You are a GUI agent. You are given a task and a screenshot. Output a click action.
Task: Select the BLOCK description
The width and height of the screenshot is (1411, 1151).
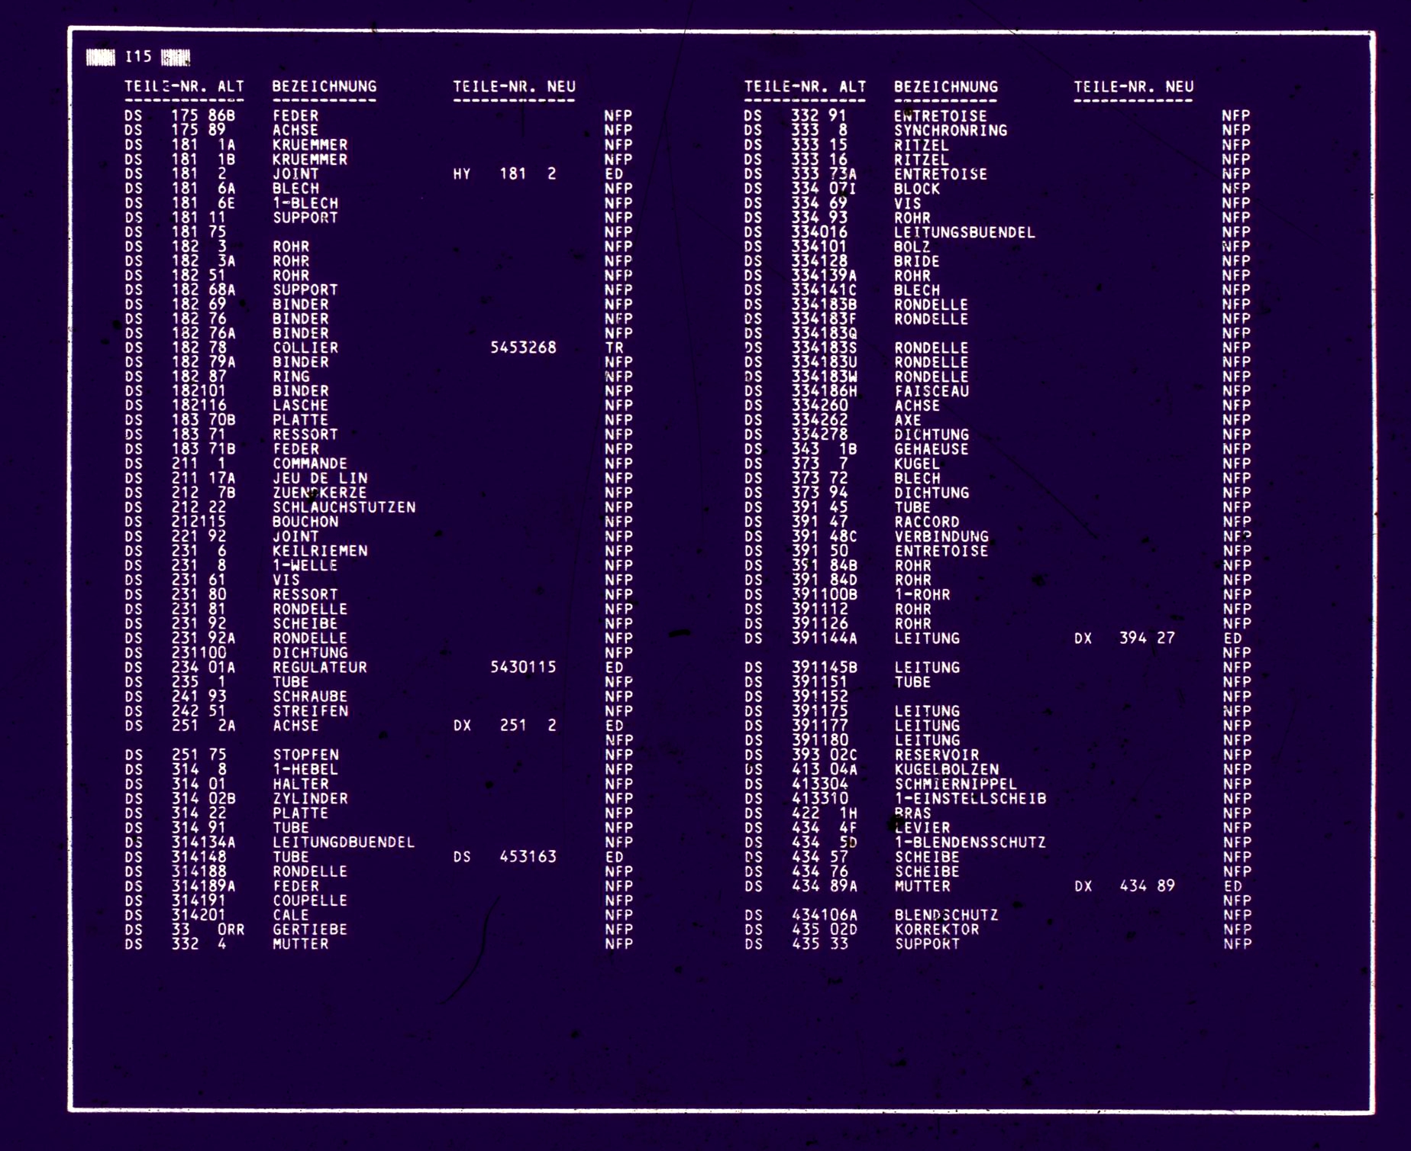(x=917, y=189)
